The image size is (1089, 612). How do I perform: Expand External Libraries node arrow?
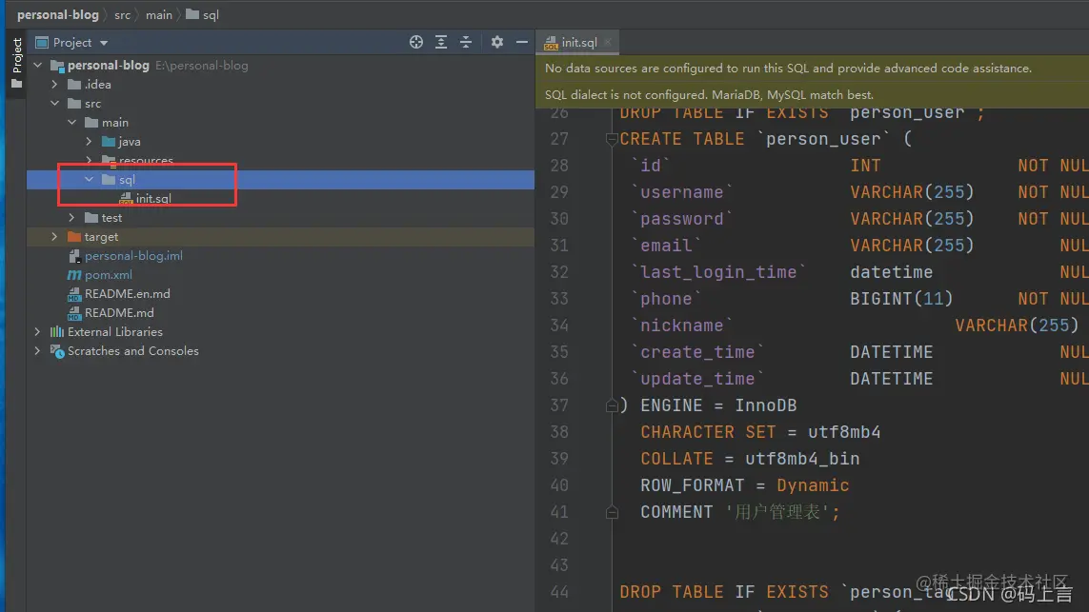coord(37,331)
